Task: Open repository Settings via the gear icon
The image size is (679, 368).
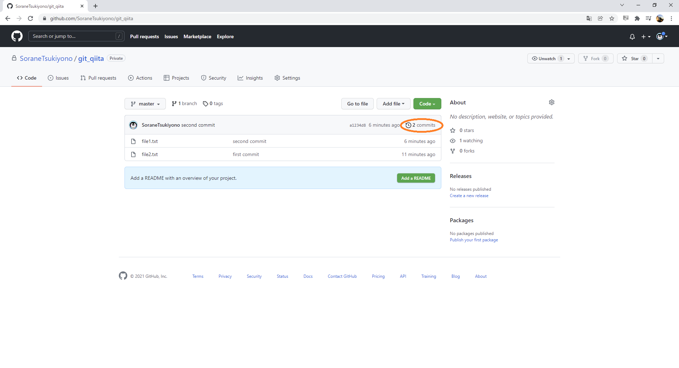Action: (x=277, y=78)
